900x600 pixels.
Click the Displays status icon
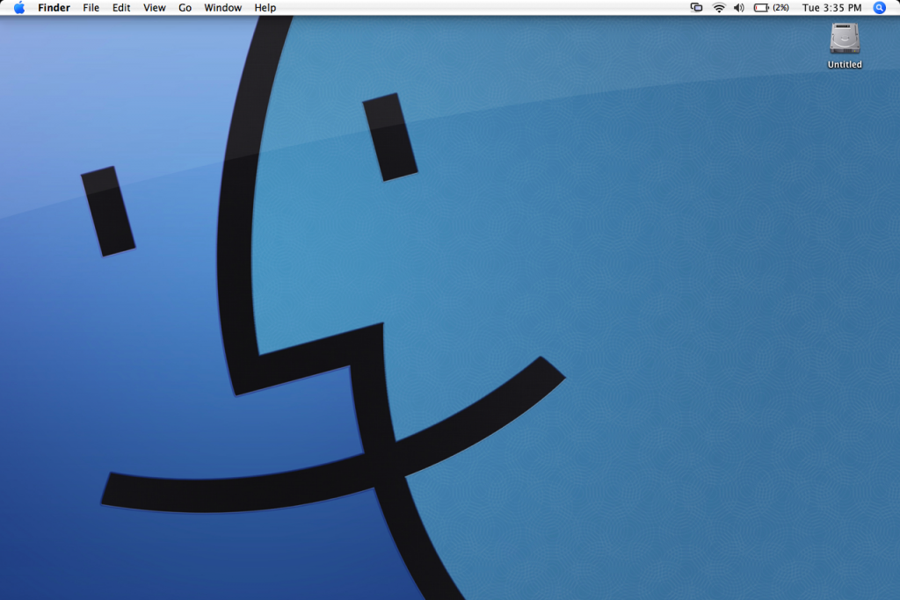pos(696,7)
